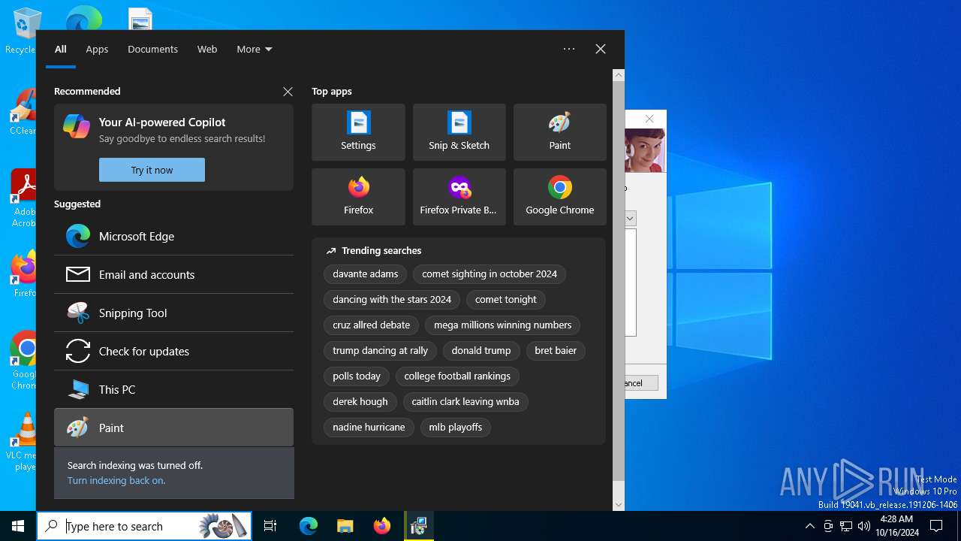Search trending 'comet tonight'

(x=506, y=300)
